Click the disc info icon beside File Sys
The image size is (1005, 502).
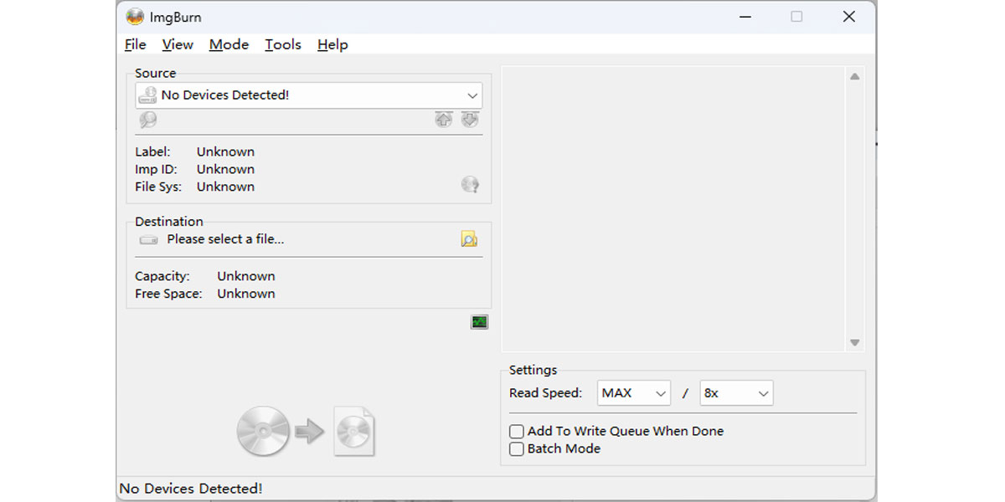tap(470, 185)
